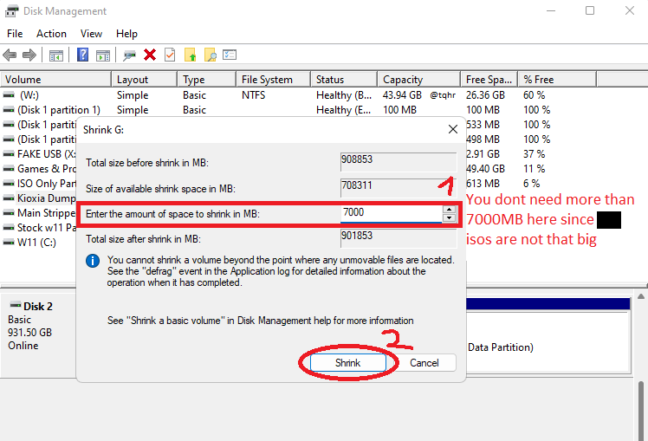Image resolution: width=648 pixels, height=441 pixels.
Task: Click the Properties checkmark toolbar icon
Action: (x=170, y=55)
